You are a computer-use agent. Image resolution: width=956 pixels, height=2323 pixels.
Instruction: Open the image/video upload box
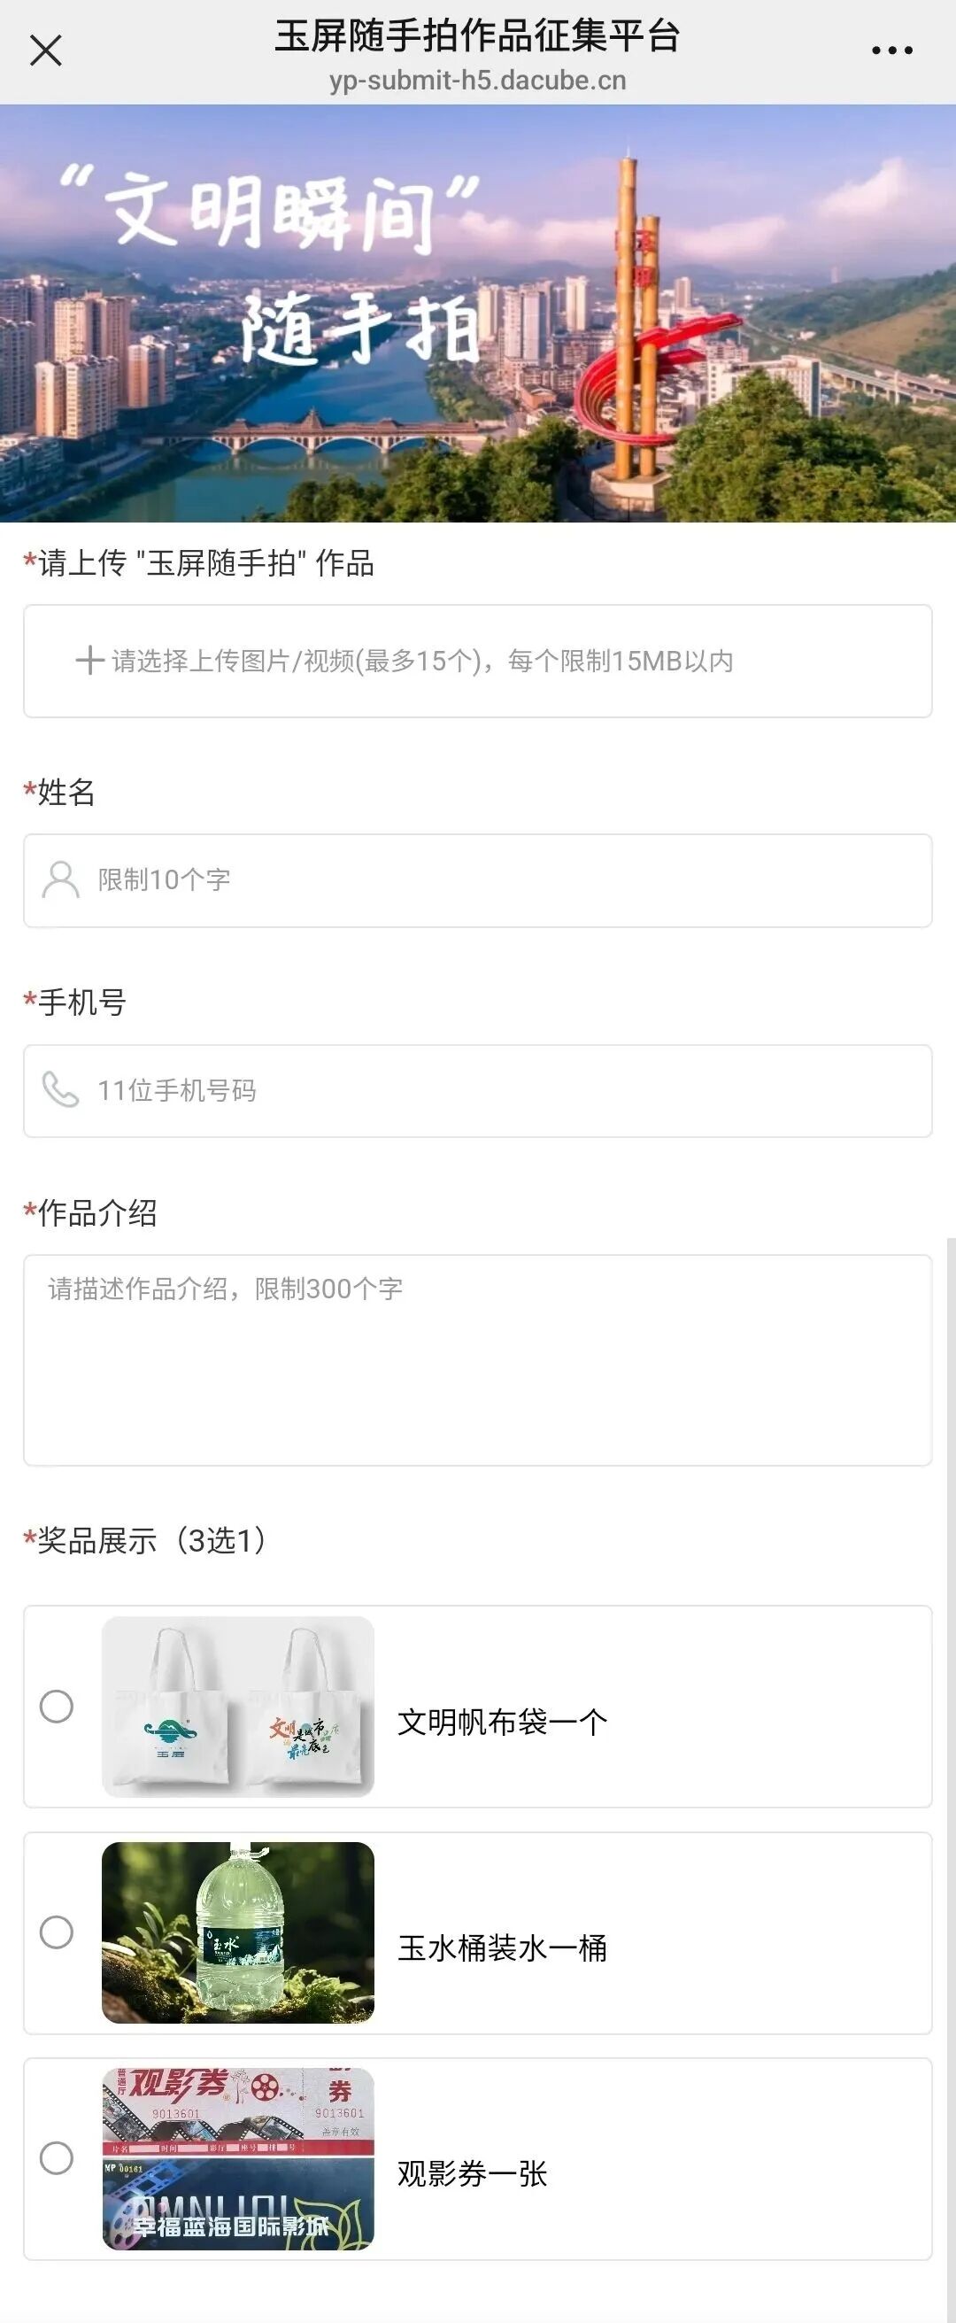[x=477, y=661]
